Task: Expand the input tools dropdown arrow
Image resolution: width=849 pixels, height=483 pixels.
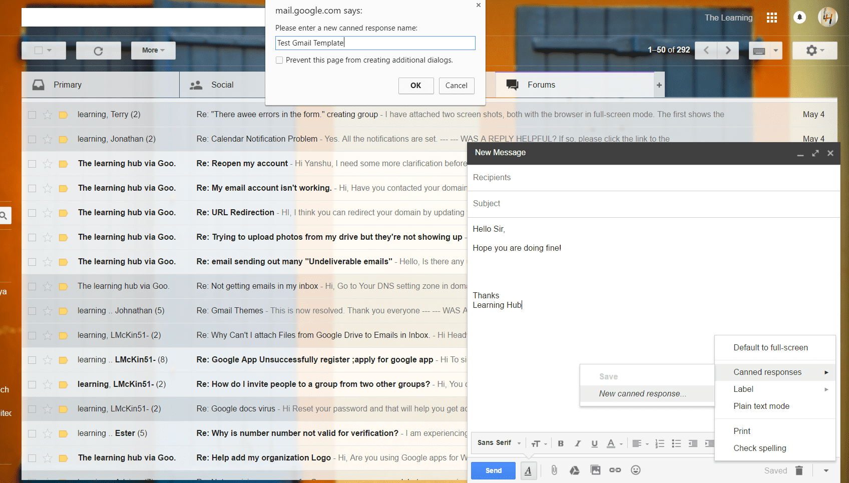Action: tap(776, 51)
